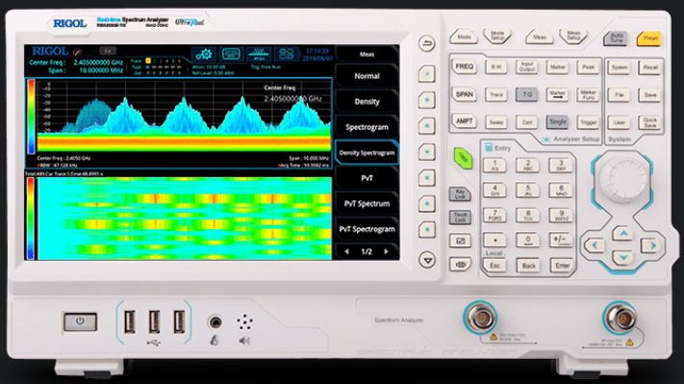
Task: Click the green help key beside the keypad
Action: (463, 158)
